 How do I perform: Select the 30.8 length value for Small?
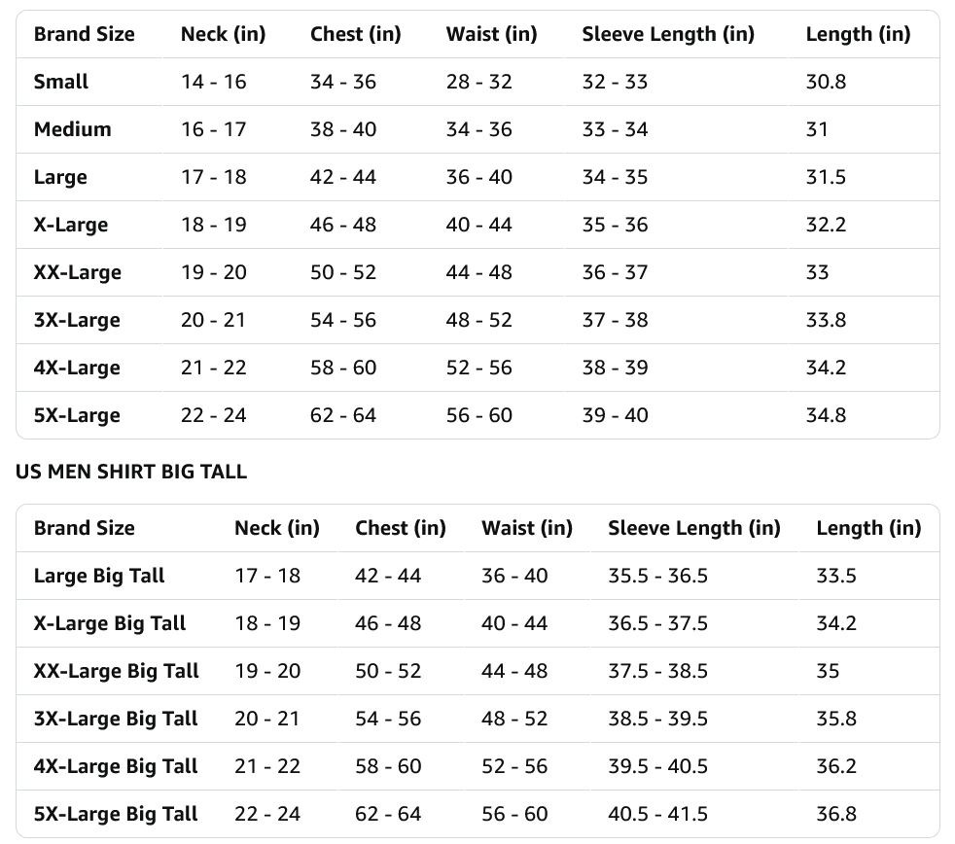coord(826,82)
